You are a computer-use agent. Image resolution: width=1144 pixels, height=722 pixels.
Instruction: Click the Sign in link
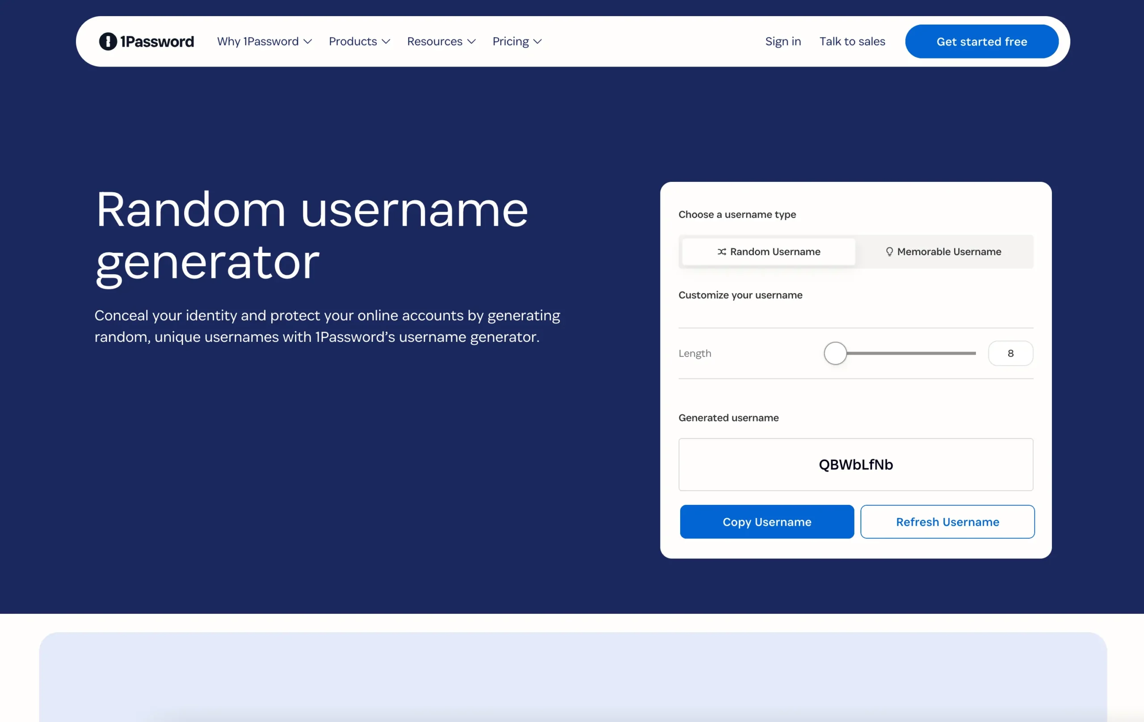tap(783, 41)
